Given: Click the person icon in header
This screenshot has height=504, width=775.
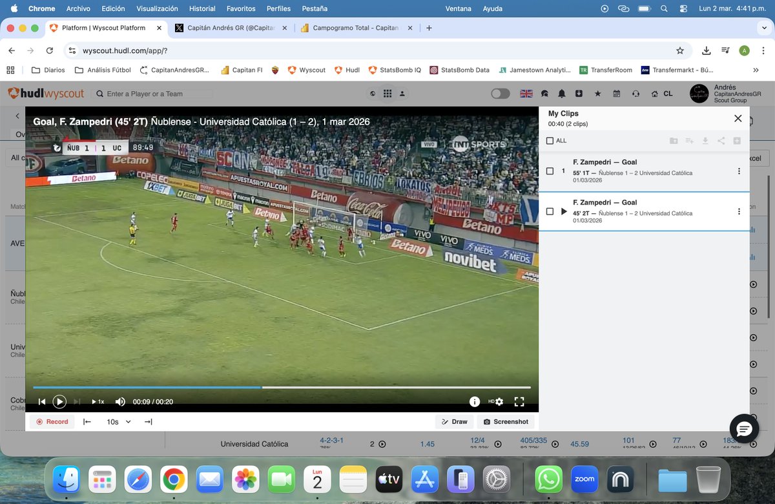Looking at the screenshot, I should [402, 94].
